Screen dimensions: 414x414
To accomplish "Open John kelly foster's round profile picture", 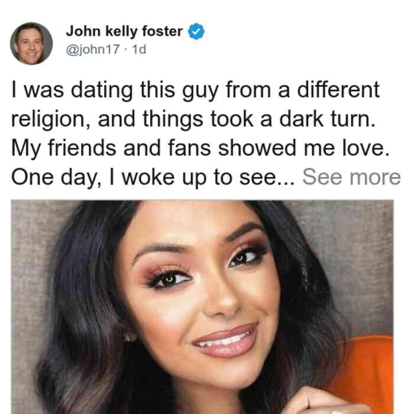I will click(31, 44).
